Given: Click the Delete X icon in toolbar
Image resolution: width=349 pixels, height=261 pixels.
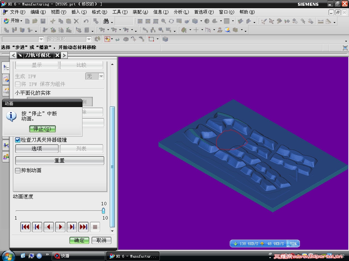Looking at the screenshot, I should coord(76,21).
